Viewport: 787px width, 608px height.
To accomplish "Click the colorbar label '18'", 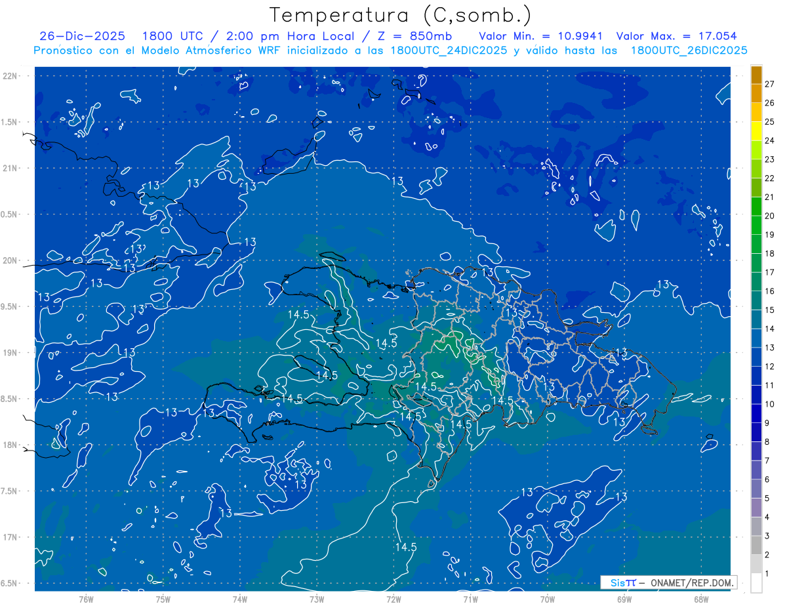I will [x=770, y=254].
